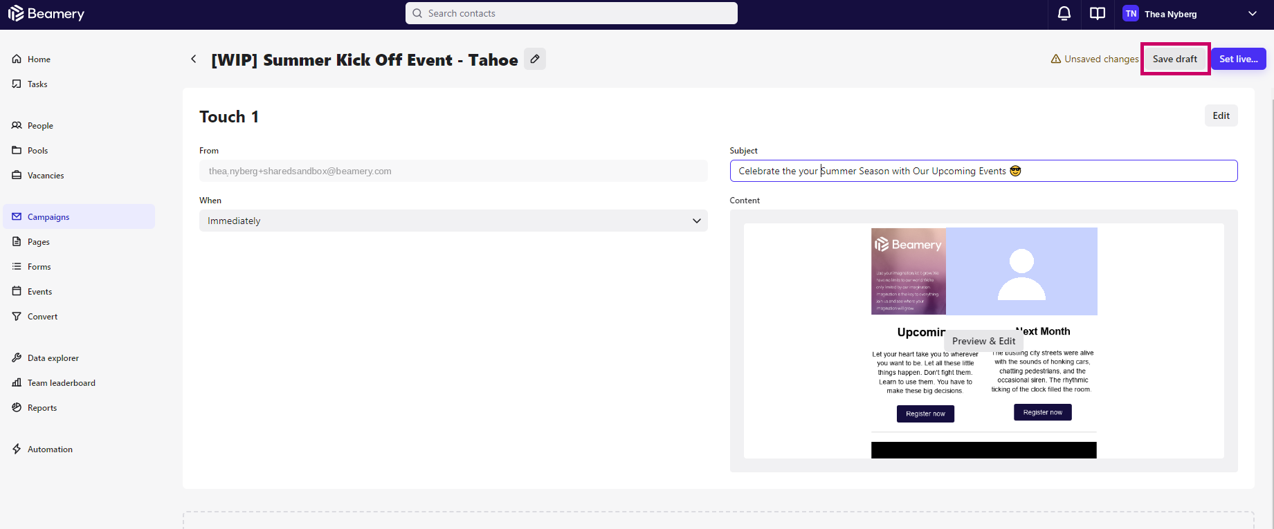Expand the Thea Nyberg account menu
Image resolution: width=1274 pixels, height=529 pixels.
click(x=1253, y=13)
